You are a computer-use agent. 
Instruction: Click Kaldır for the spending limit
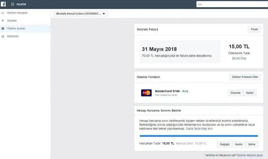coord(239,144)
